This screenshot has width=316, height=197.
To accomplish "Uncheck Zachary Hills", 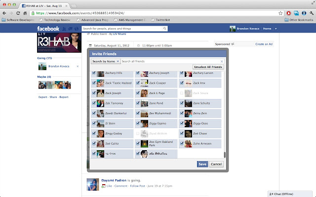I will coord(94,73).
